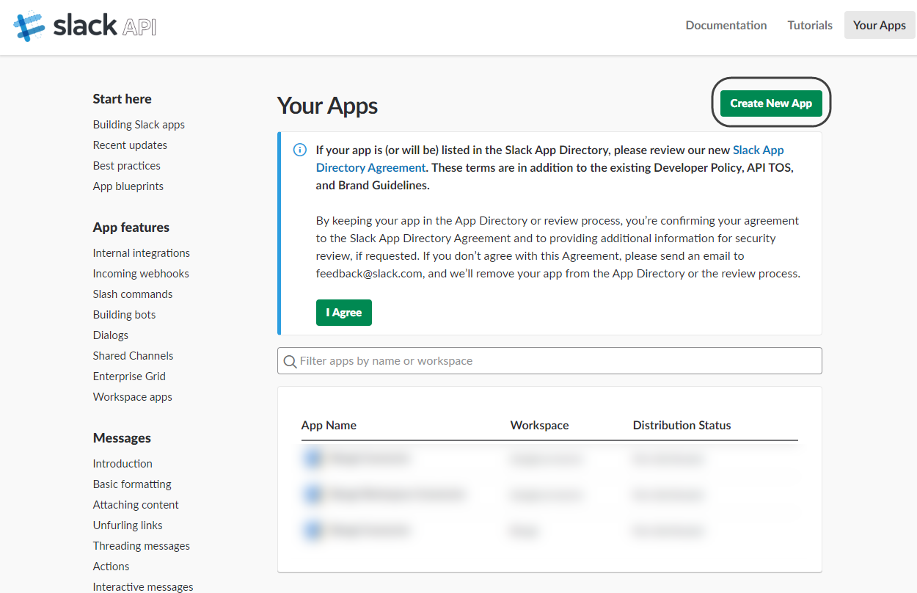Open Attaching content link
Image resolution: width=917 pixels, height=593 pixels.
pyautogui.click(x=136, y=505)
